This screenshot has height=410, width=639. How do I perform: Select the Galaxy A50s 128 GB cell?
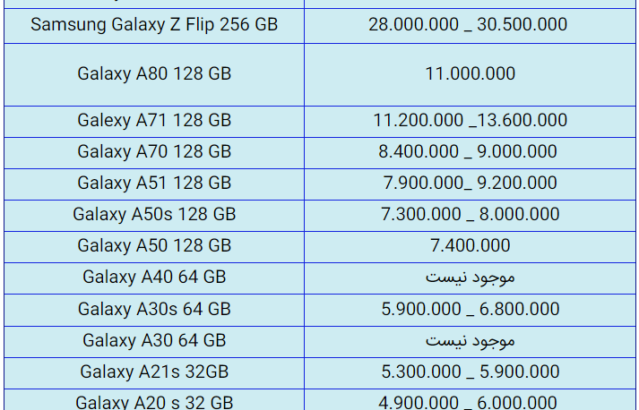pos(154,214)
